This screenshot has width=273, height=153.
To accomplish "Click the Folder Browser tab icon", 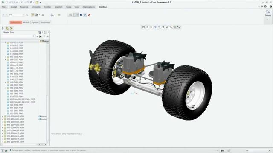I will point(7,28).
